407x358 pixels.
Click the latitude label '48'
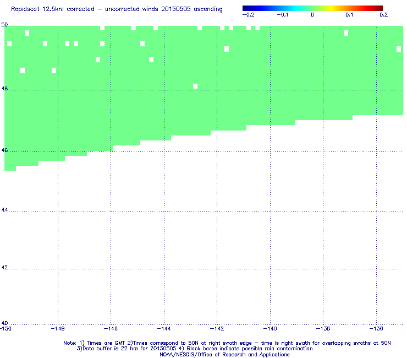[x=4, y=89]
